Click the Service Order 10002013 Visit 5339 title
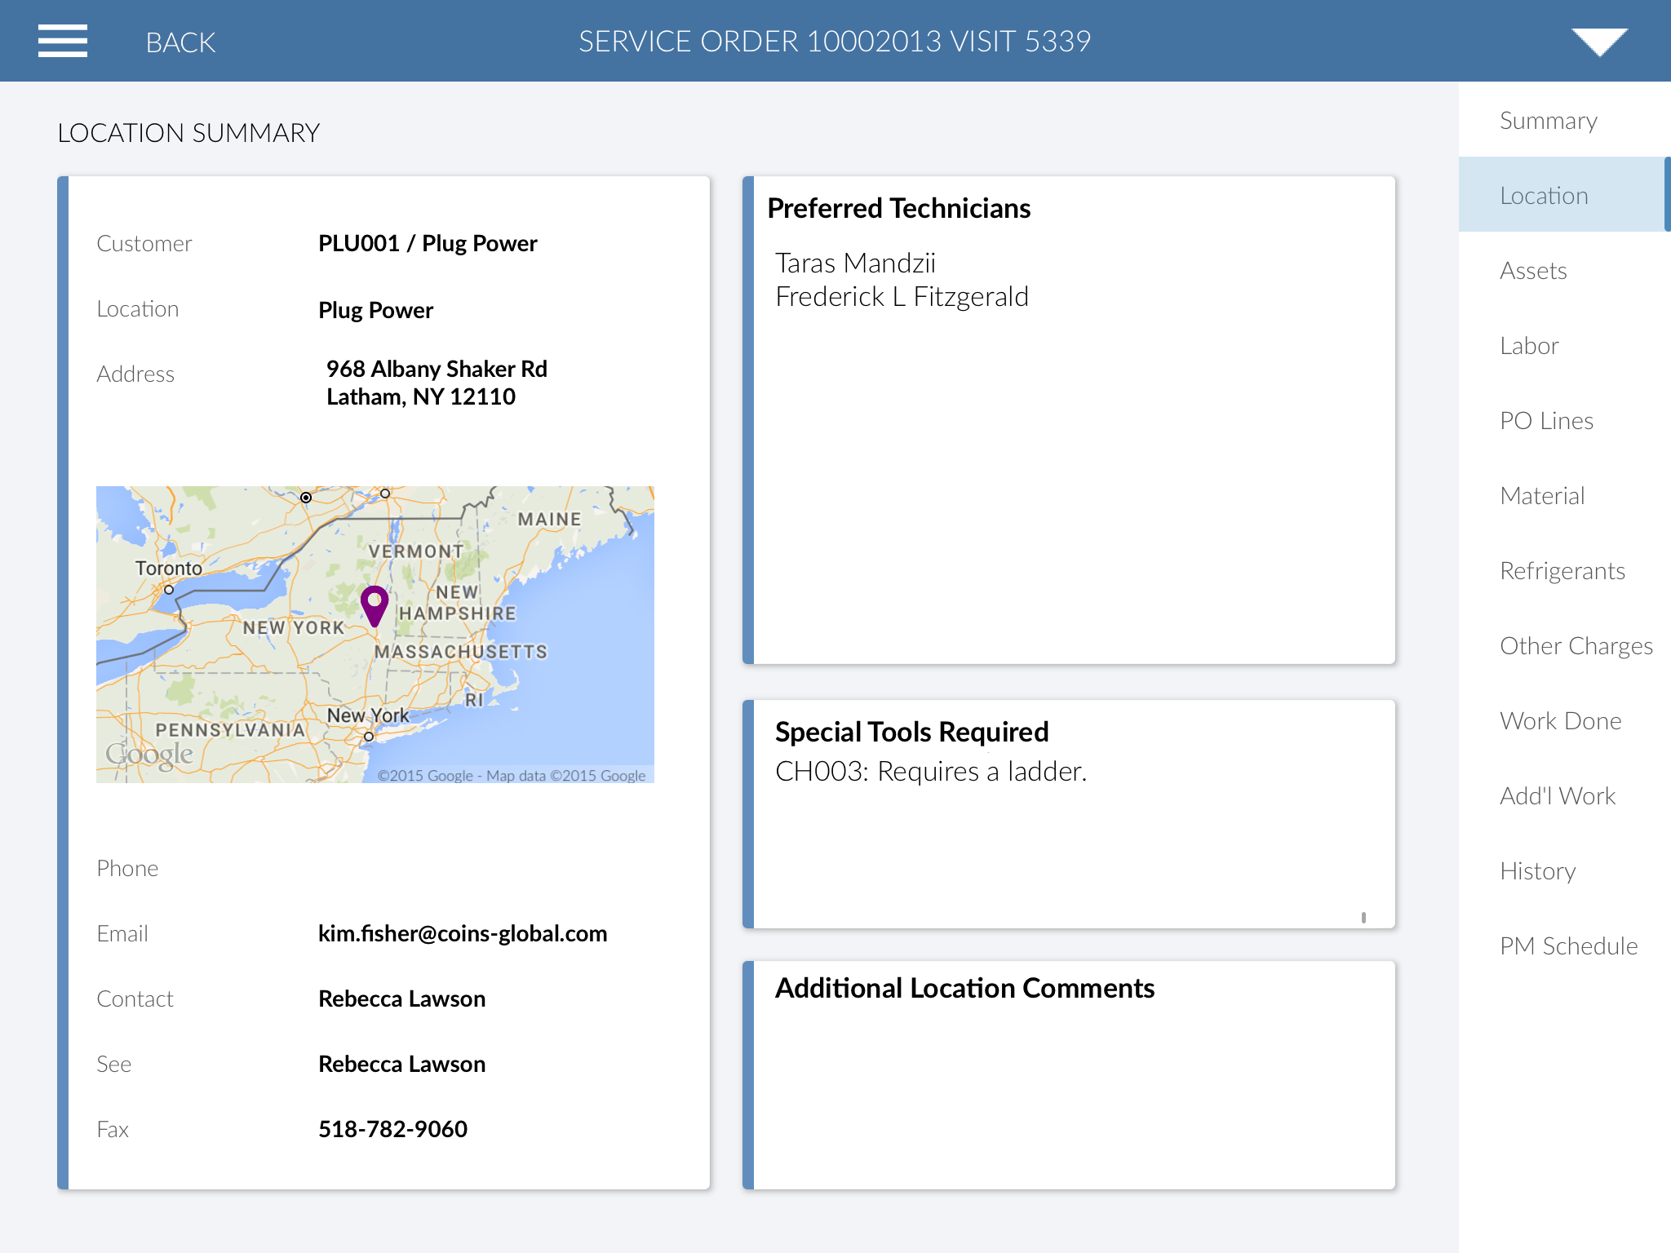Screen dimensions: 1671x1253 pyautogui.click(x=835, y=42)
